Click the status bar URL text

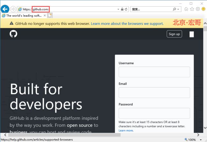point(37,139)
